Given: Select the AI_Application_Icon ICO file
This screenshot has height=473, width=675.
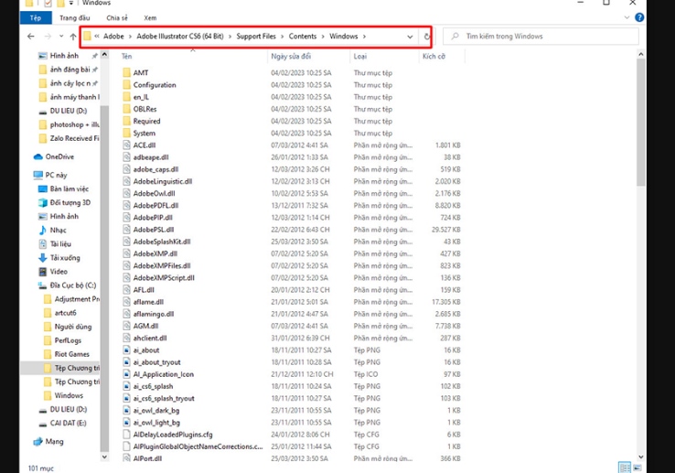Looking at the screenshot, I should pos(163,374).
